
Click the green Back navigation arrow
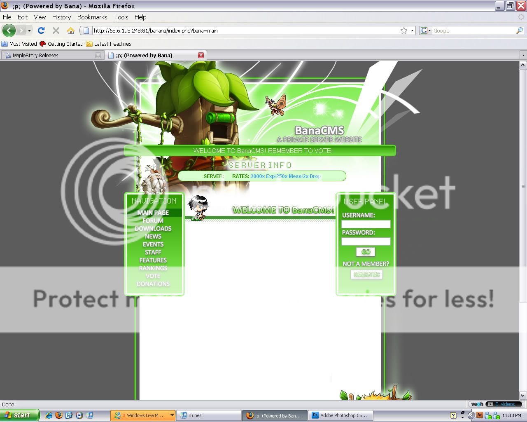tap(9, 30)
